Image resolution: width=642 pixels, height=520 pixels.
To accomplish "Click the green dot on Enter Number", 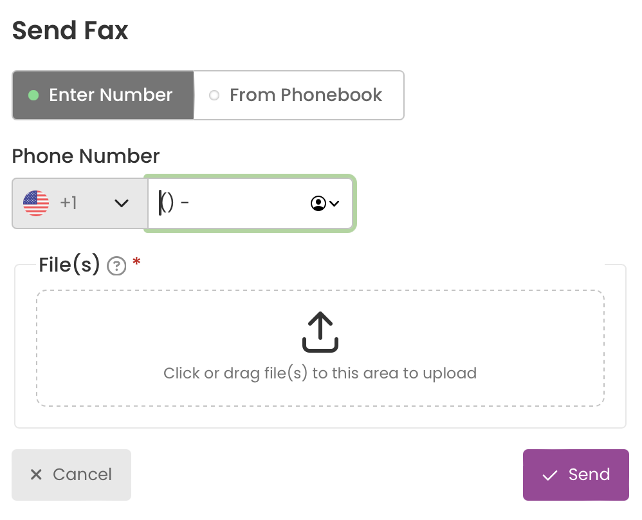I will point(33,95).
